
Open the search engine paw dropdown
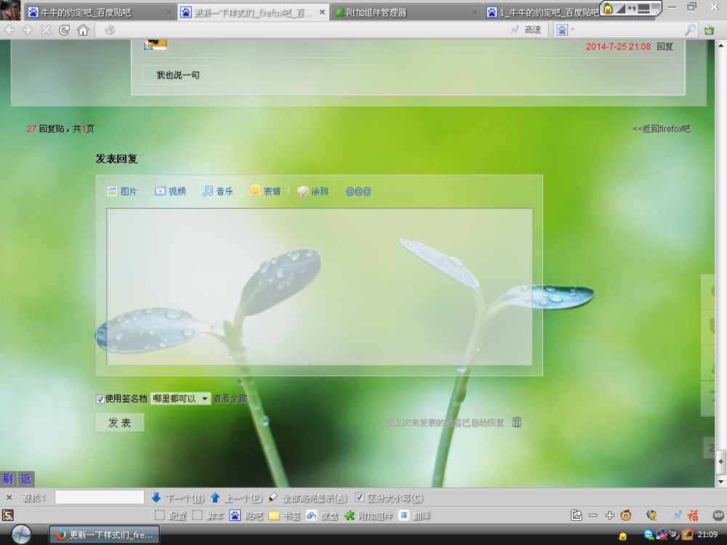[566, 30]
